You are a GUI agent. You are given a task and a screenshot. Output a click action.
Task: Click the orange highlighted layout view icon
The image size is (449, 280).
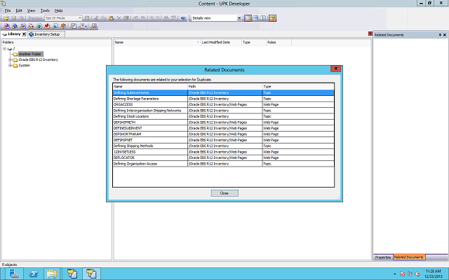pyautogui.click(x=272, y=17)
